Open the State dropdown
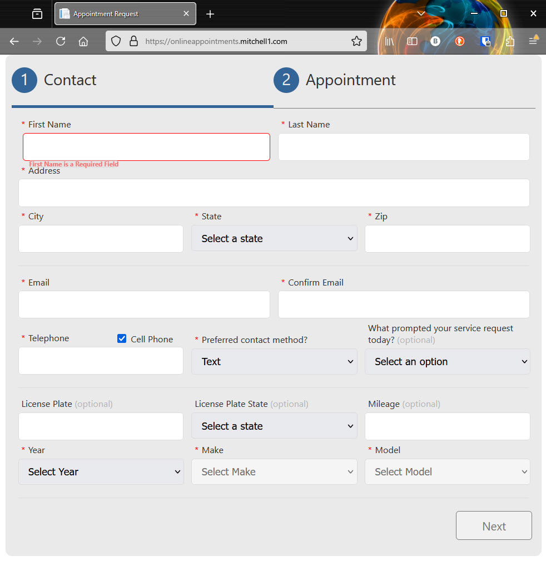Viewport: 546px width, 575px height. [x=274, y=238]
